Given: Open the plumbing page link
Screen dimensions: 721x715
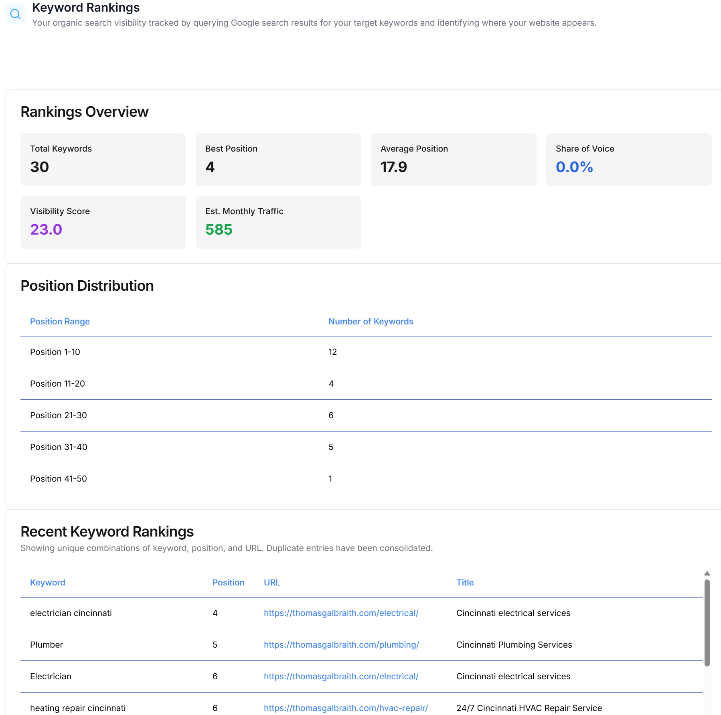Looking at the screenshot, I should point(341,645).
